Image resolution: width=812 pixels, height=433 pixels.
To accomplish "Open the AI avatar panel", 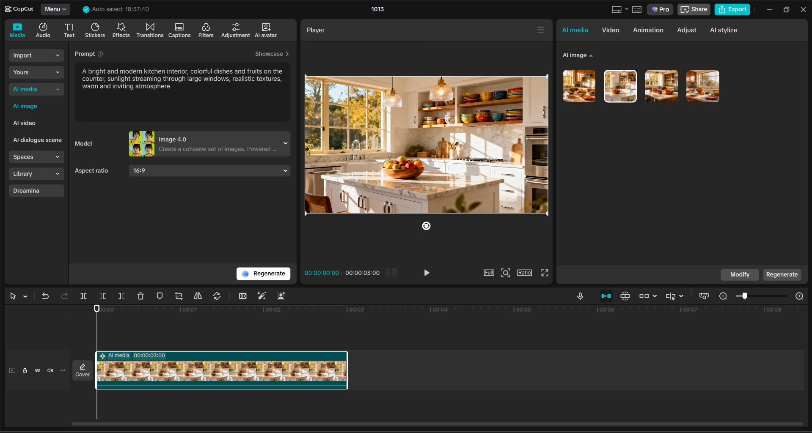I will (x=265, y=30).
